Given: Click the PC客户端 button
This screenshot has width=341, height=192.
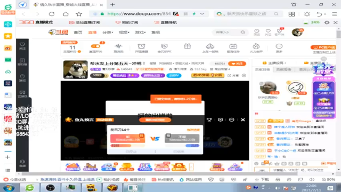Looking at the screenshot, I should 323,47.
